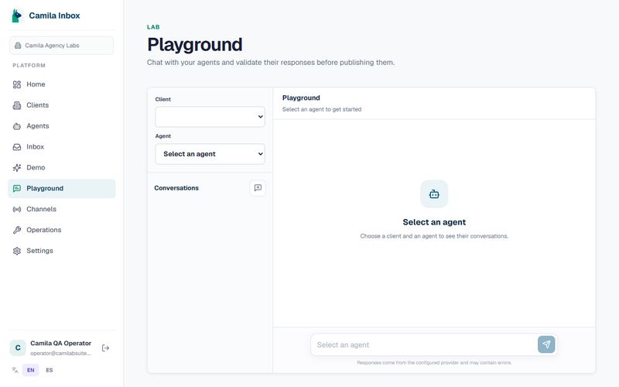Open the Client dropdown
The image size is (619, 387).
tap(210, 117)
